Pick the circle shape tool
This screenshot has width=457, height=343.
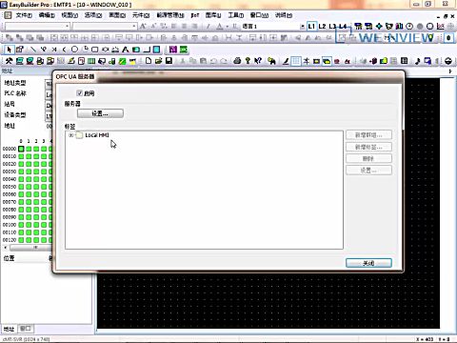coord(74,50)
